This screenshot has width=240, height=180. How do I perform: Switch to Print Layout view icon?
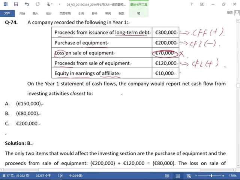click(x=178, y=176)
